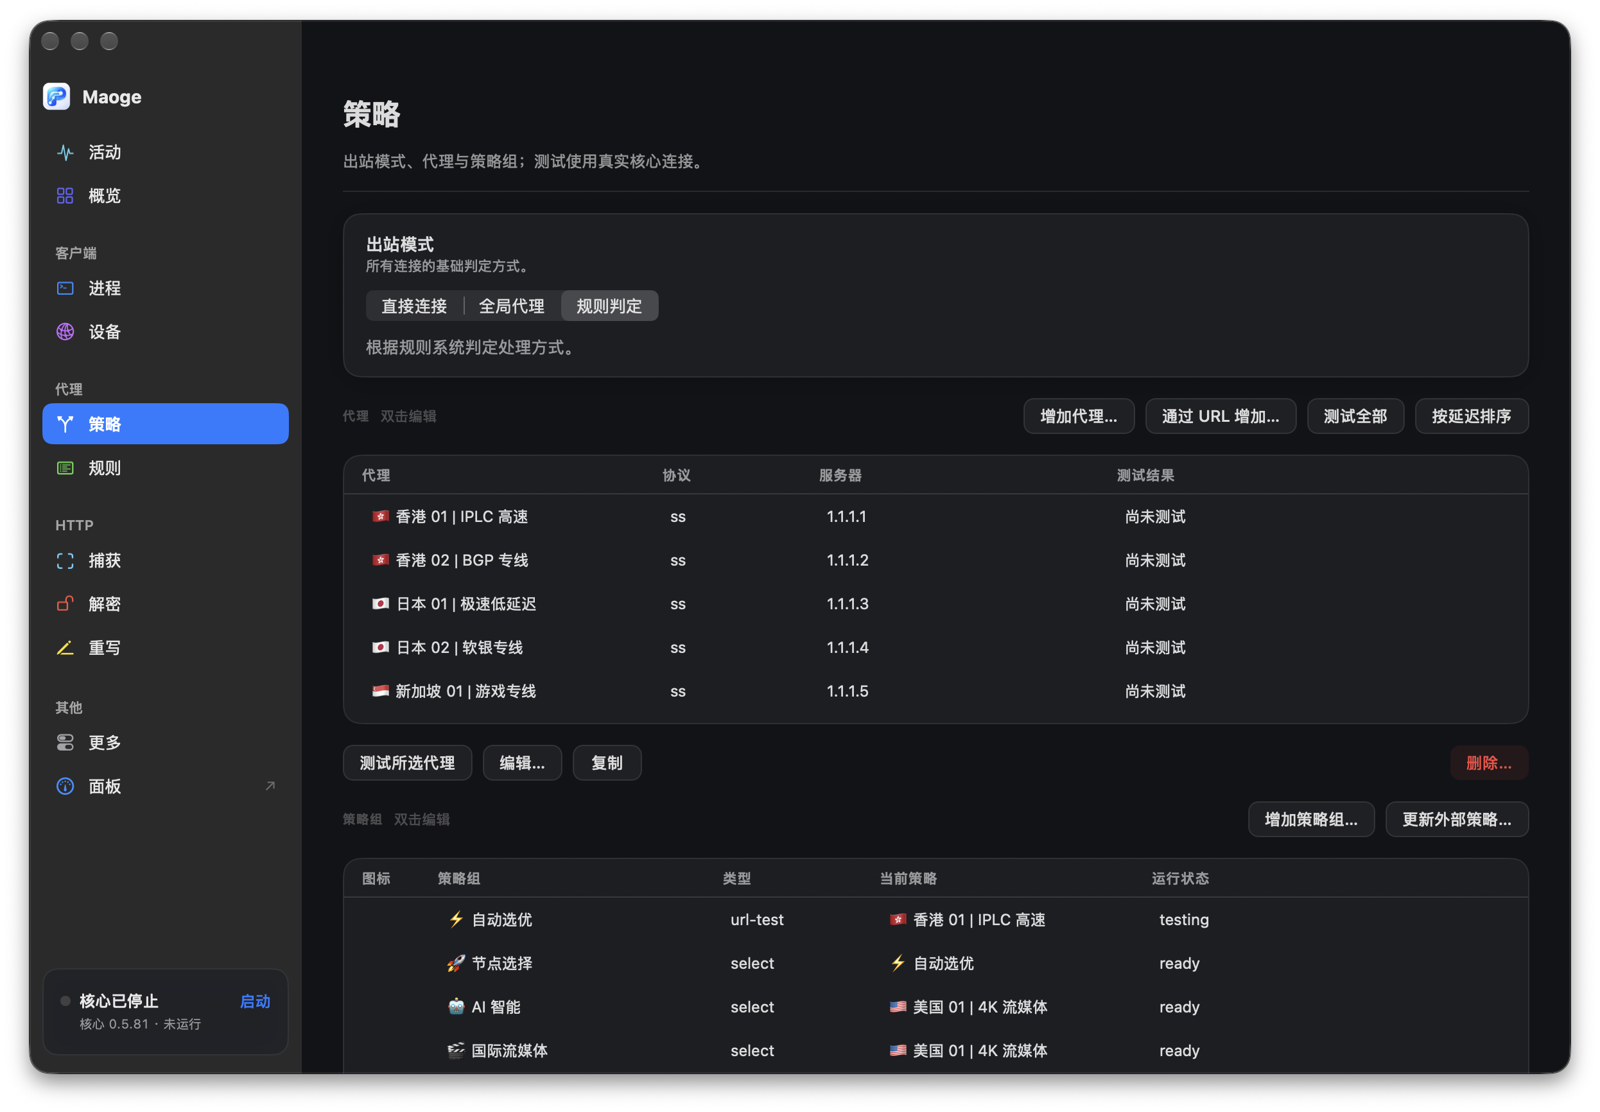Click the external link arrow beside 面板
The image size is (1600, 1112).
point(270,786)
